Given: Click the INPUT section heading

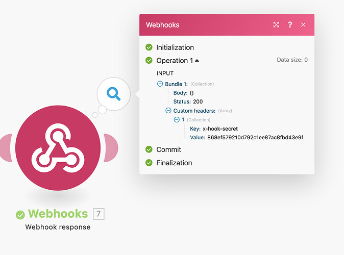Looking at the screenshot, I should click(165, 73).
